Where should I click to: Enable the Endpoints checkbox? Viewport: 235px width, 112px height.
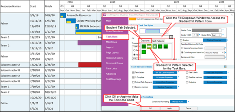pyautogui.click(x=187, y=82)
